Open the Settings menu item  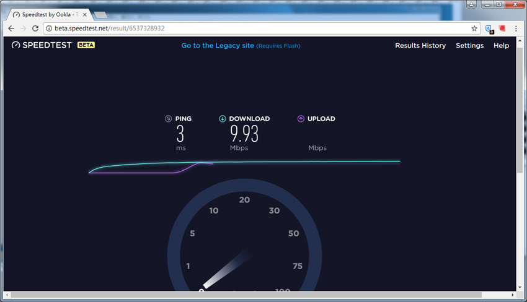(x=469, y=45)
